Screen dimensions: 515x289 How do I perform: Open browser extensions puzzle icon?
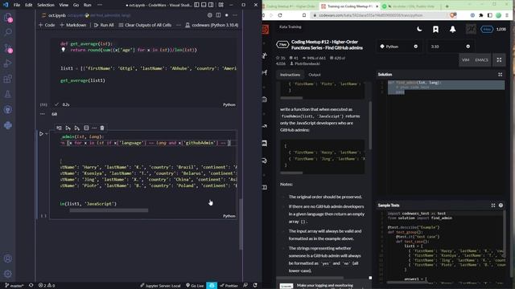481,15
